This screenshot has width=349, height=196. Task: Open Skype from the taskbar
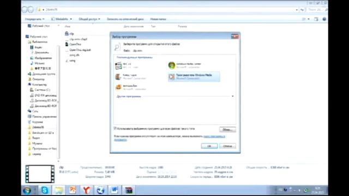(45, 190)
